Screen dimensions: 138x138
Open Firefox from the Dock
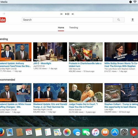coord(2,132)
